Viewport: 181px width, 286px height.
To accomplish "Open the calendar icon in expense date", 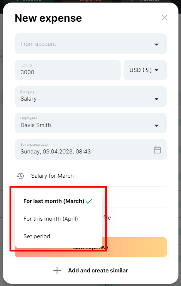I will click(x=157, y=150).
